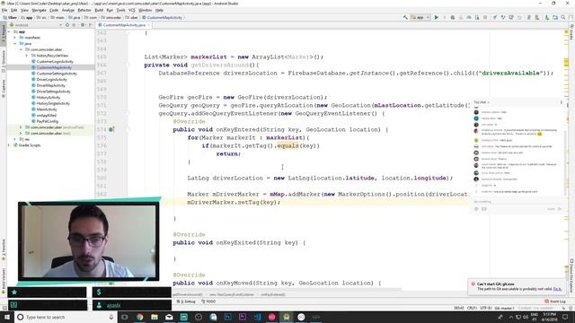Open DriverMapActivity in project tree
Viewport: 575px width, 323px height.
pyautogui.click(x=51, y=85)
